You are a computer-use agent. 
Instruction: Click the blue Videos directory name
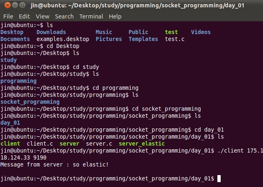tap(201, 32)
